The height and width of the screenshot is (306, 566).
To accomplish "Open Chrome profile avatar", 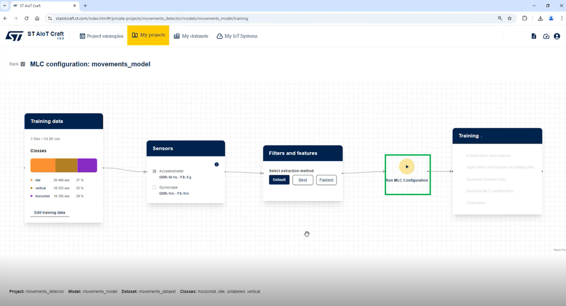I will tap(551, 18).
